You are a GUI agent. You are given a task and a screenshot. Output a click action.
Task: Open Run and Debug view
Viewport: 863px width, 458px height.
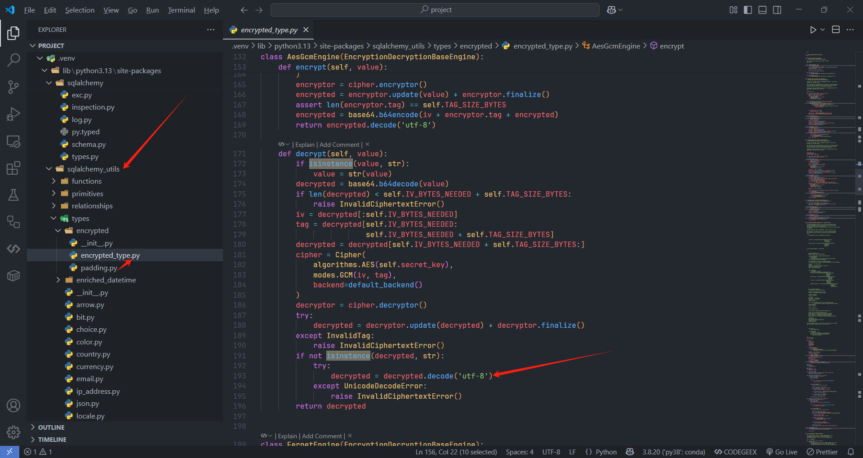13,114
